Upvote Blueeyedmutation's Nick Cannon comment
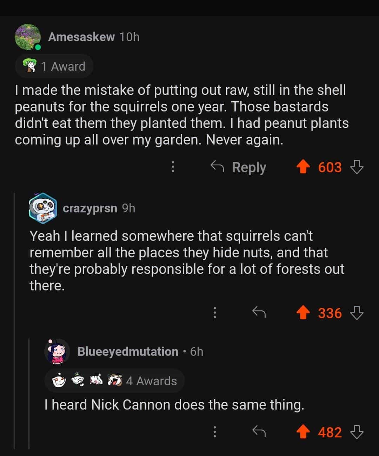Screen dimensions: 379x456 [x=304, y=432]
